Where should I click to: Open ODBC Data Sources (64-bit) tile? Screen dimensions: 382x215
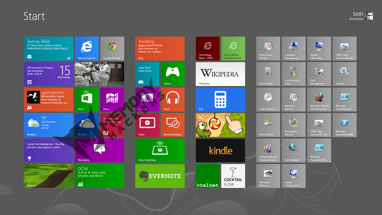(x=344, y=48)
